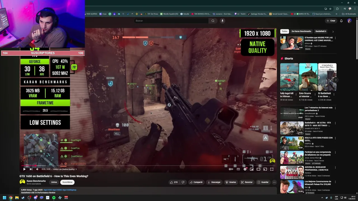Open File Explorer from the taskbar
The height and width of the screenshot is (201, 358).
coord(17,198)
